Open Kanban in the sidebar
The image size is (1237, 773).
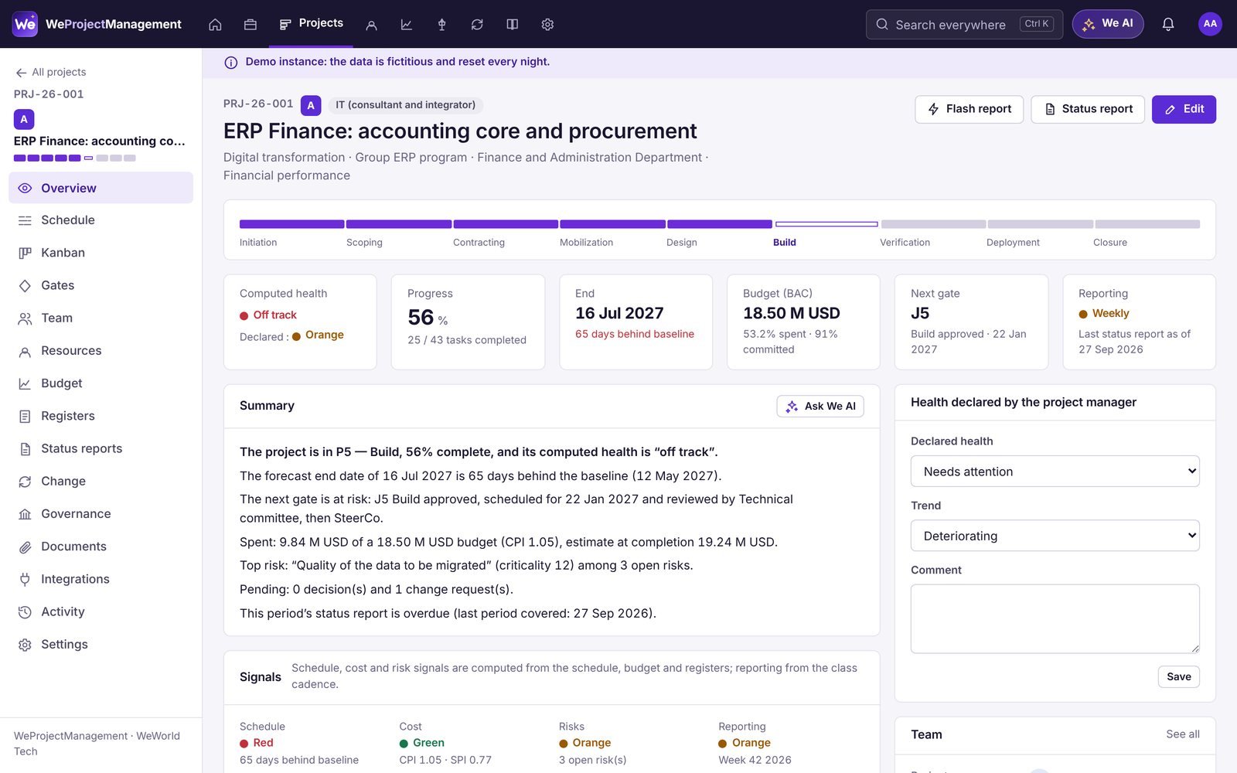pyautogui.click(x=101, y=253)
